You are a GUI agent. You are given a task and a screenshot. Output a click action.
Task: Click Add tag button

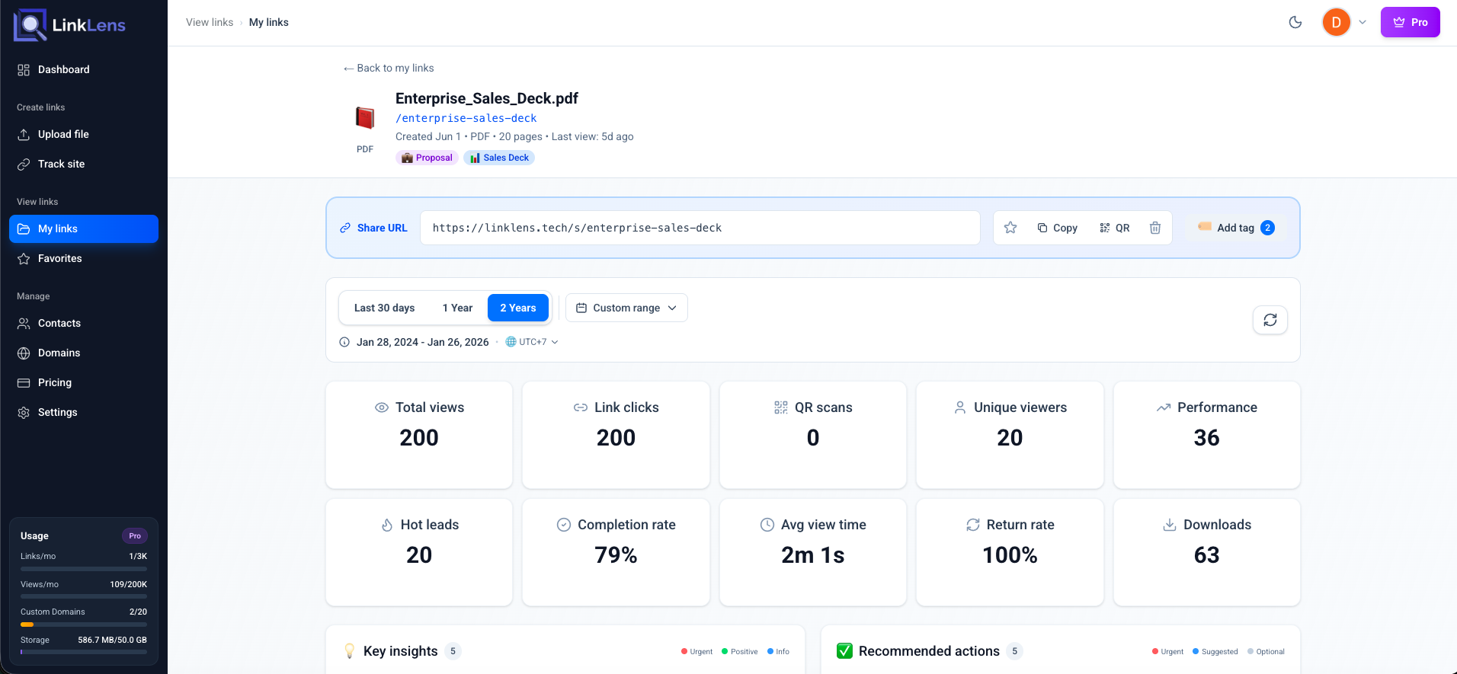click(x=1236, y=228)
